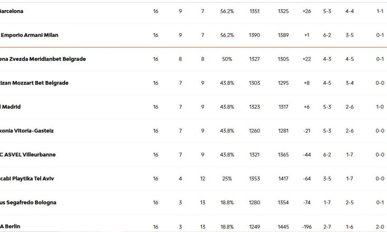The width and height of the screenshot is (387, 232).
Task: Click Milan's +1 point difference value
Action: click(x=306, y=35)
